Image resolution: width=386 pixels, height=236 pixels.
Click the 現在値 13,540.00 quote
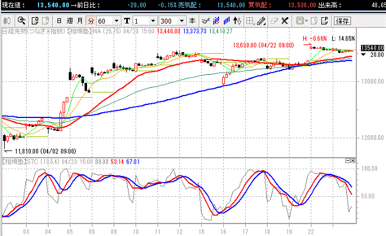point(53,5)
